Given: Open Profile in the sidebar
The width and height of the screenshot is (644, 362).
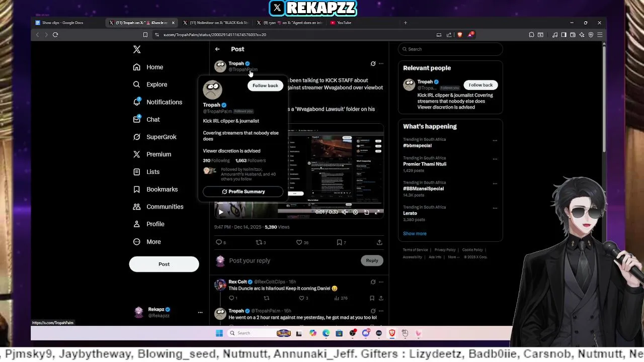Looking at the screenshot, I should [x=149, y=224].
